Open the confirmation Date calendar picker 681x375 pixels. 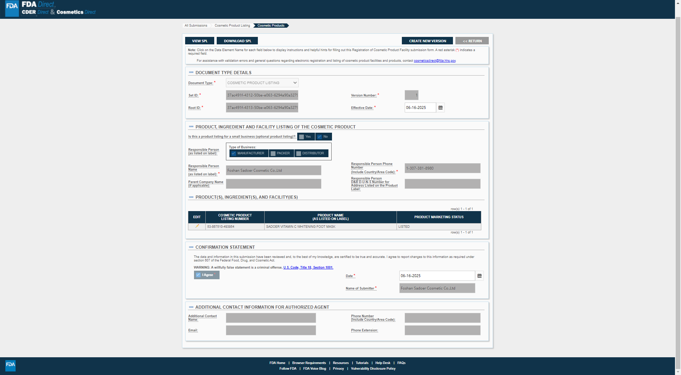pos(480,276)
